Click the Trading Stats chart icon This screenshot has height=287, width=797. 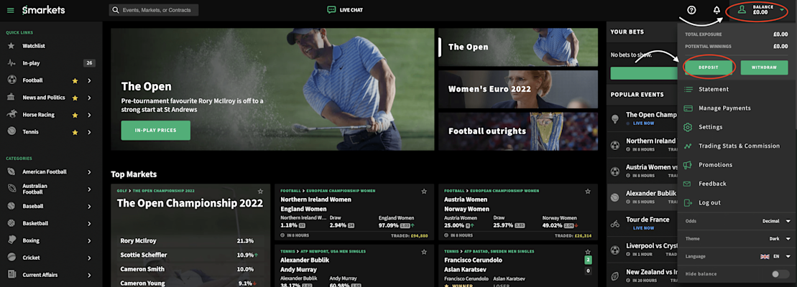click(688, 146)
